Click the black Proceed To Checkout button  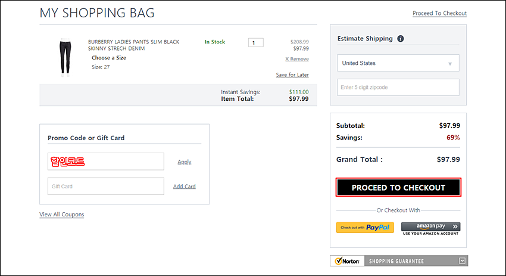398,187
